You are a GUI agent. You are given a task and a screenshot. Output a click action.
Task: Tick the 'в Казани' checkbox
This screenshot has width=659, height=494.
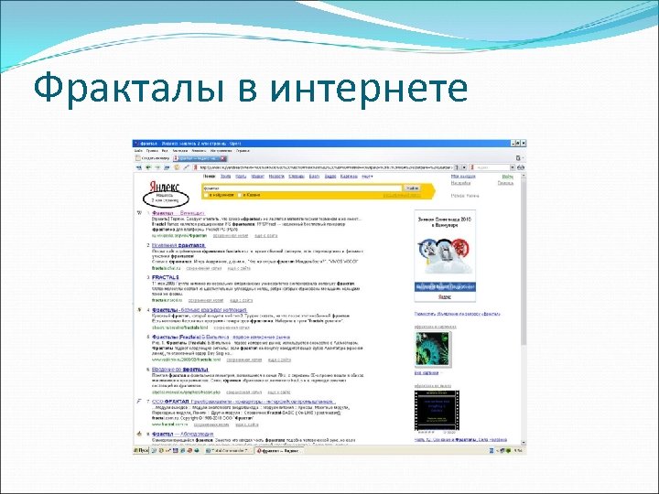(240, 196)
